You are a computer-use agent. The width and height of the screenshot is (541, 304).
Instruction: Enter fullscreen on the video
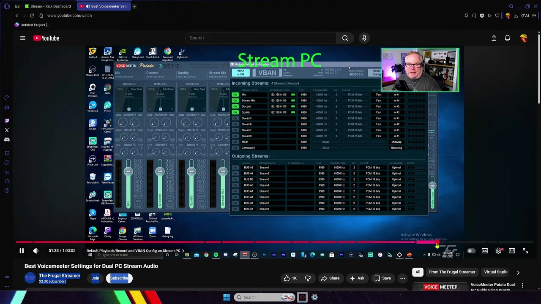click(525, 251)
